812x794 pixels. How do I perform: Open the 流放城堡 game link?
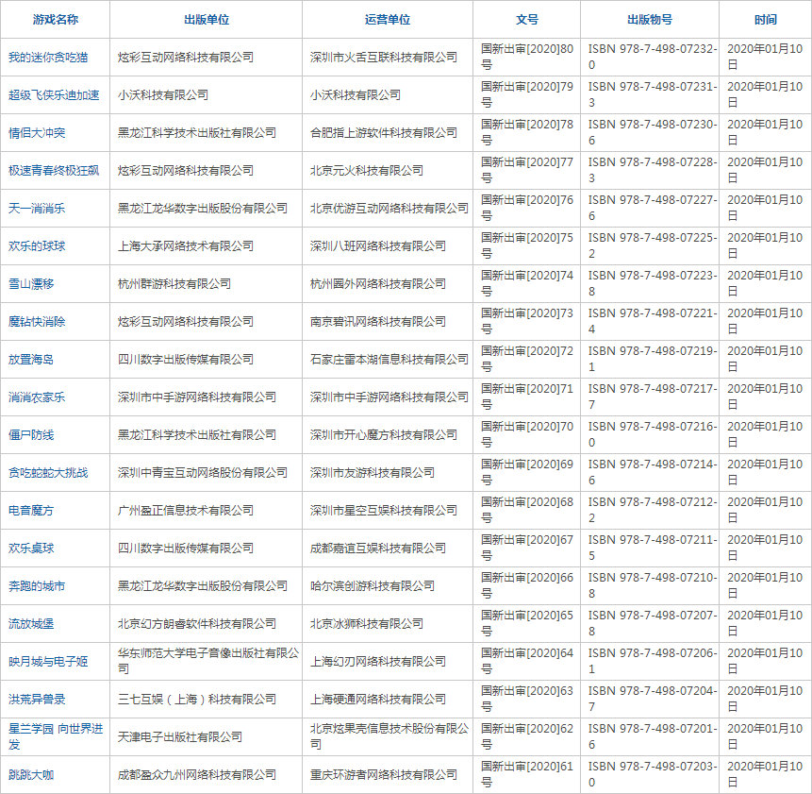click(31, 624)
